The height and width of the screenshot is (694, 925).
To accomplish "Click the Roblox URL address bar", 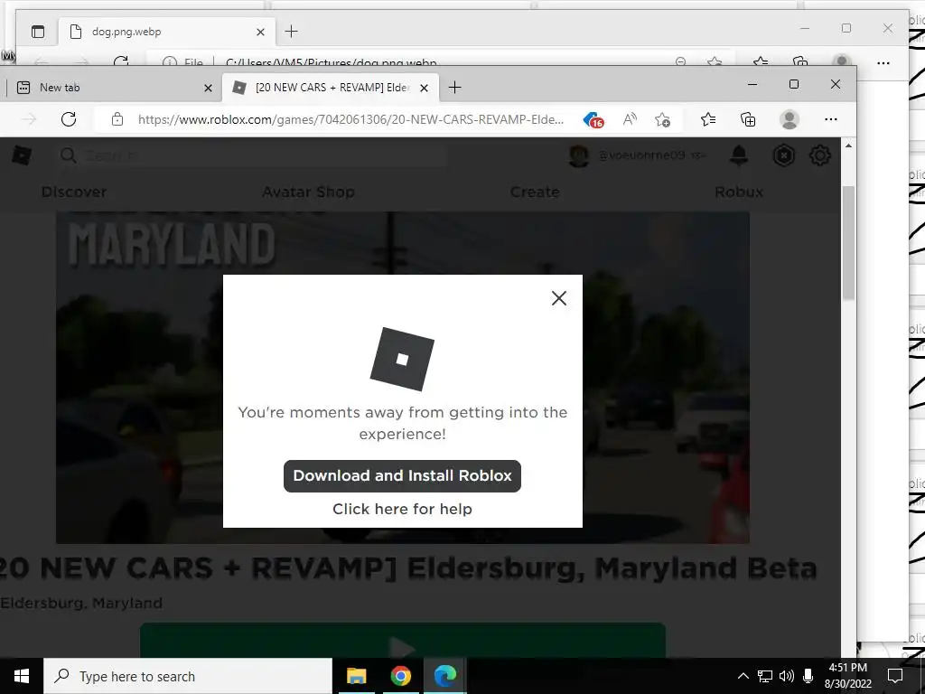I will (x=350, y=119).
